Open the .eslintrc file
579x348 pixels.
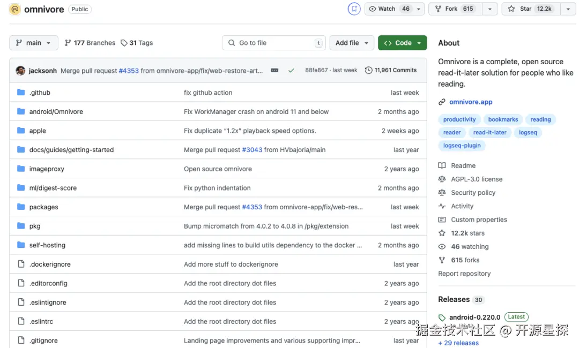point(41,321)
